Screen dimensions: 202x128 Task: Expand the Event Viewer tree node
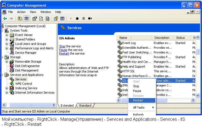pyautogui.click(x=7, y=35)
